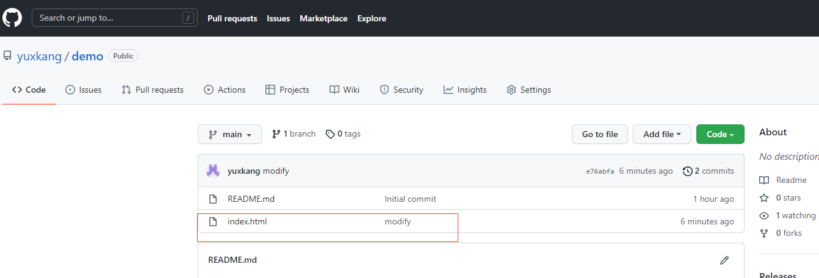
Task: Select the Code repository tab
Action: [29, 90]
